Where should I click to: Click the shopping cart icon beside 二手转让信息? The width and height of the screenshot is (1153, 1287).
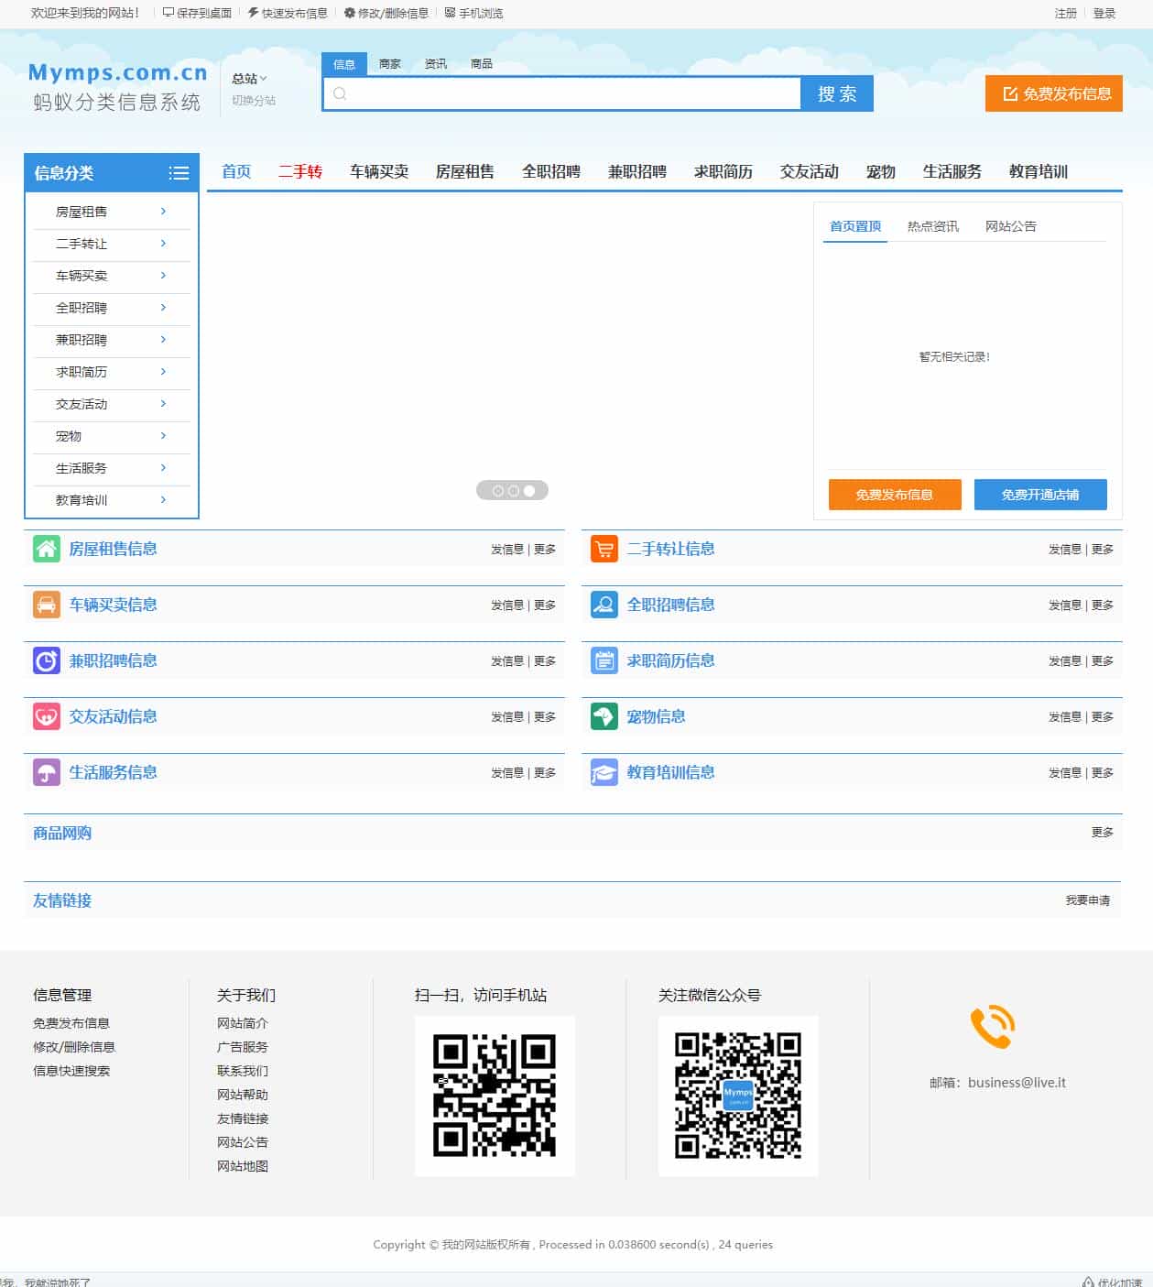[603, 548]
